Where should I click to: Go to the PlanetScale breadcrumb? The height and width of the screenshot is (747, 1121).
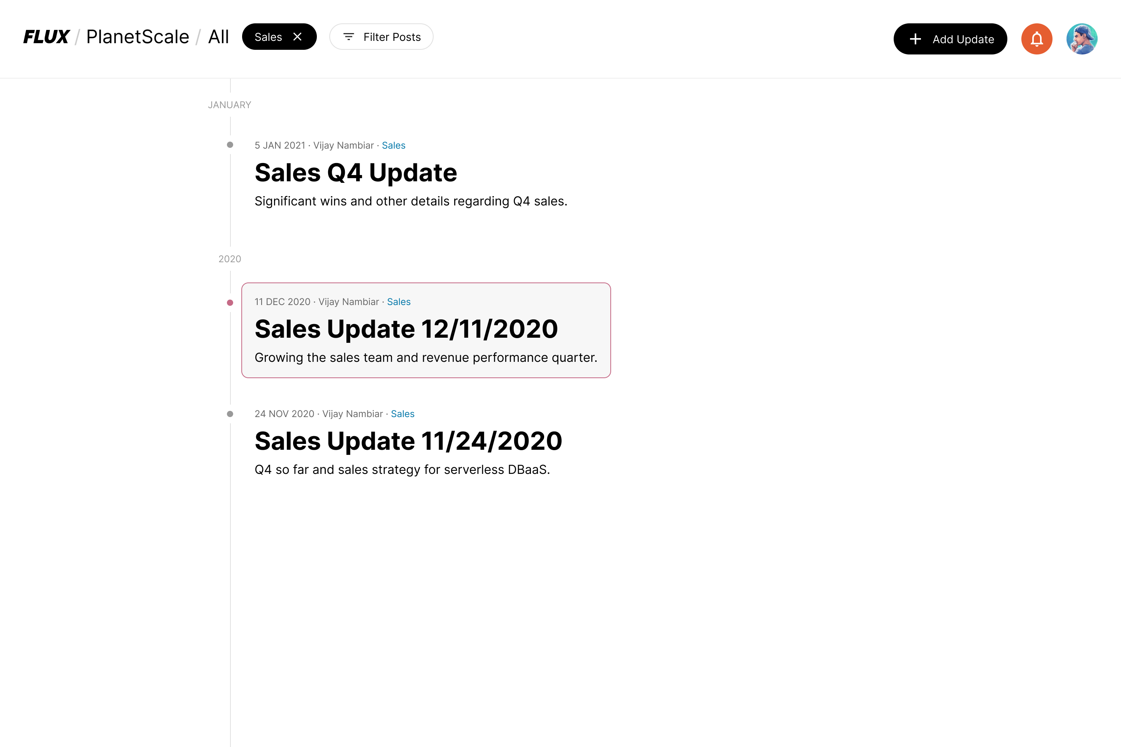[x=137, y=37]
